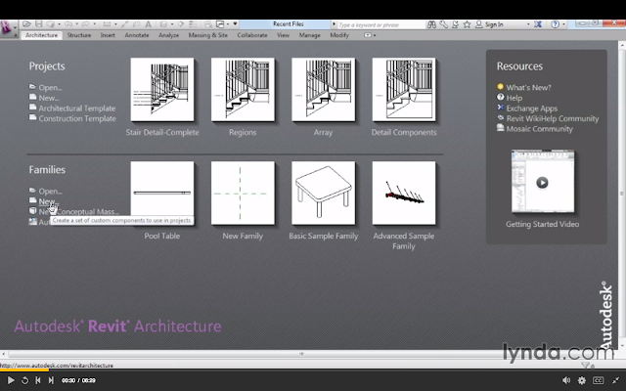Open the Insert ribbon tab

108,35
